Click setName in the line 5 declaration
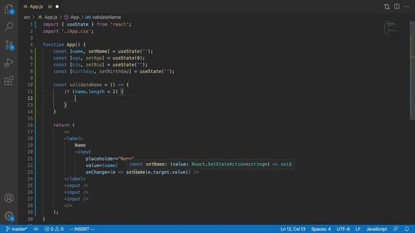This screenshot has height=233, width=415. pyautogui.click(x=98, y=51)
